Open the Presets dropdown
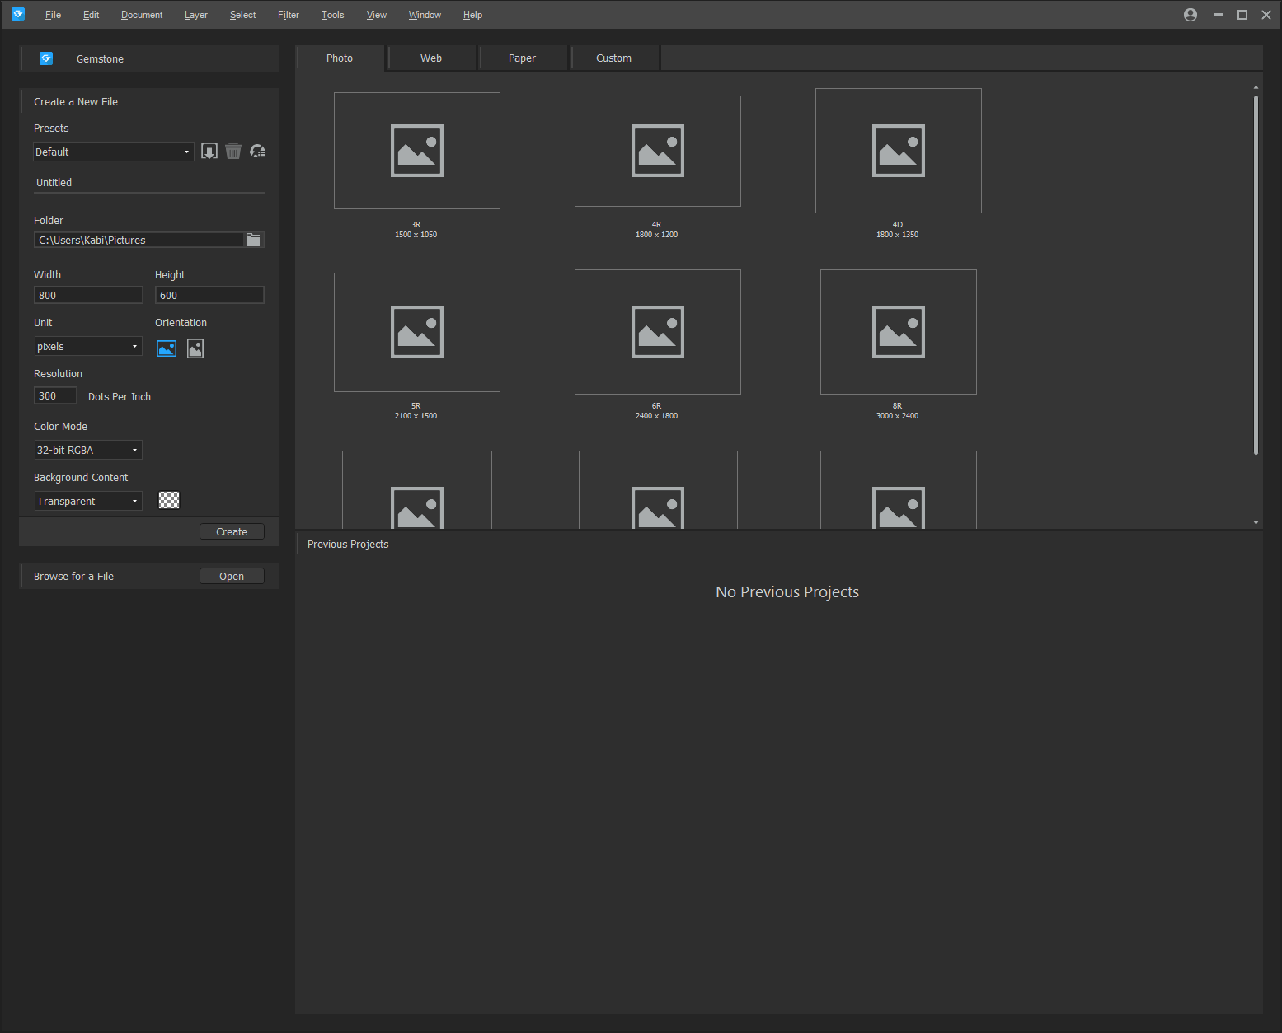This screenshot has height=1033, width=1282. pos(113,152)
